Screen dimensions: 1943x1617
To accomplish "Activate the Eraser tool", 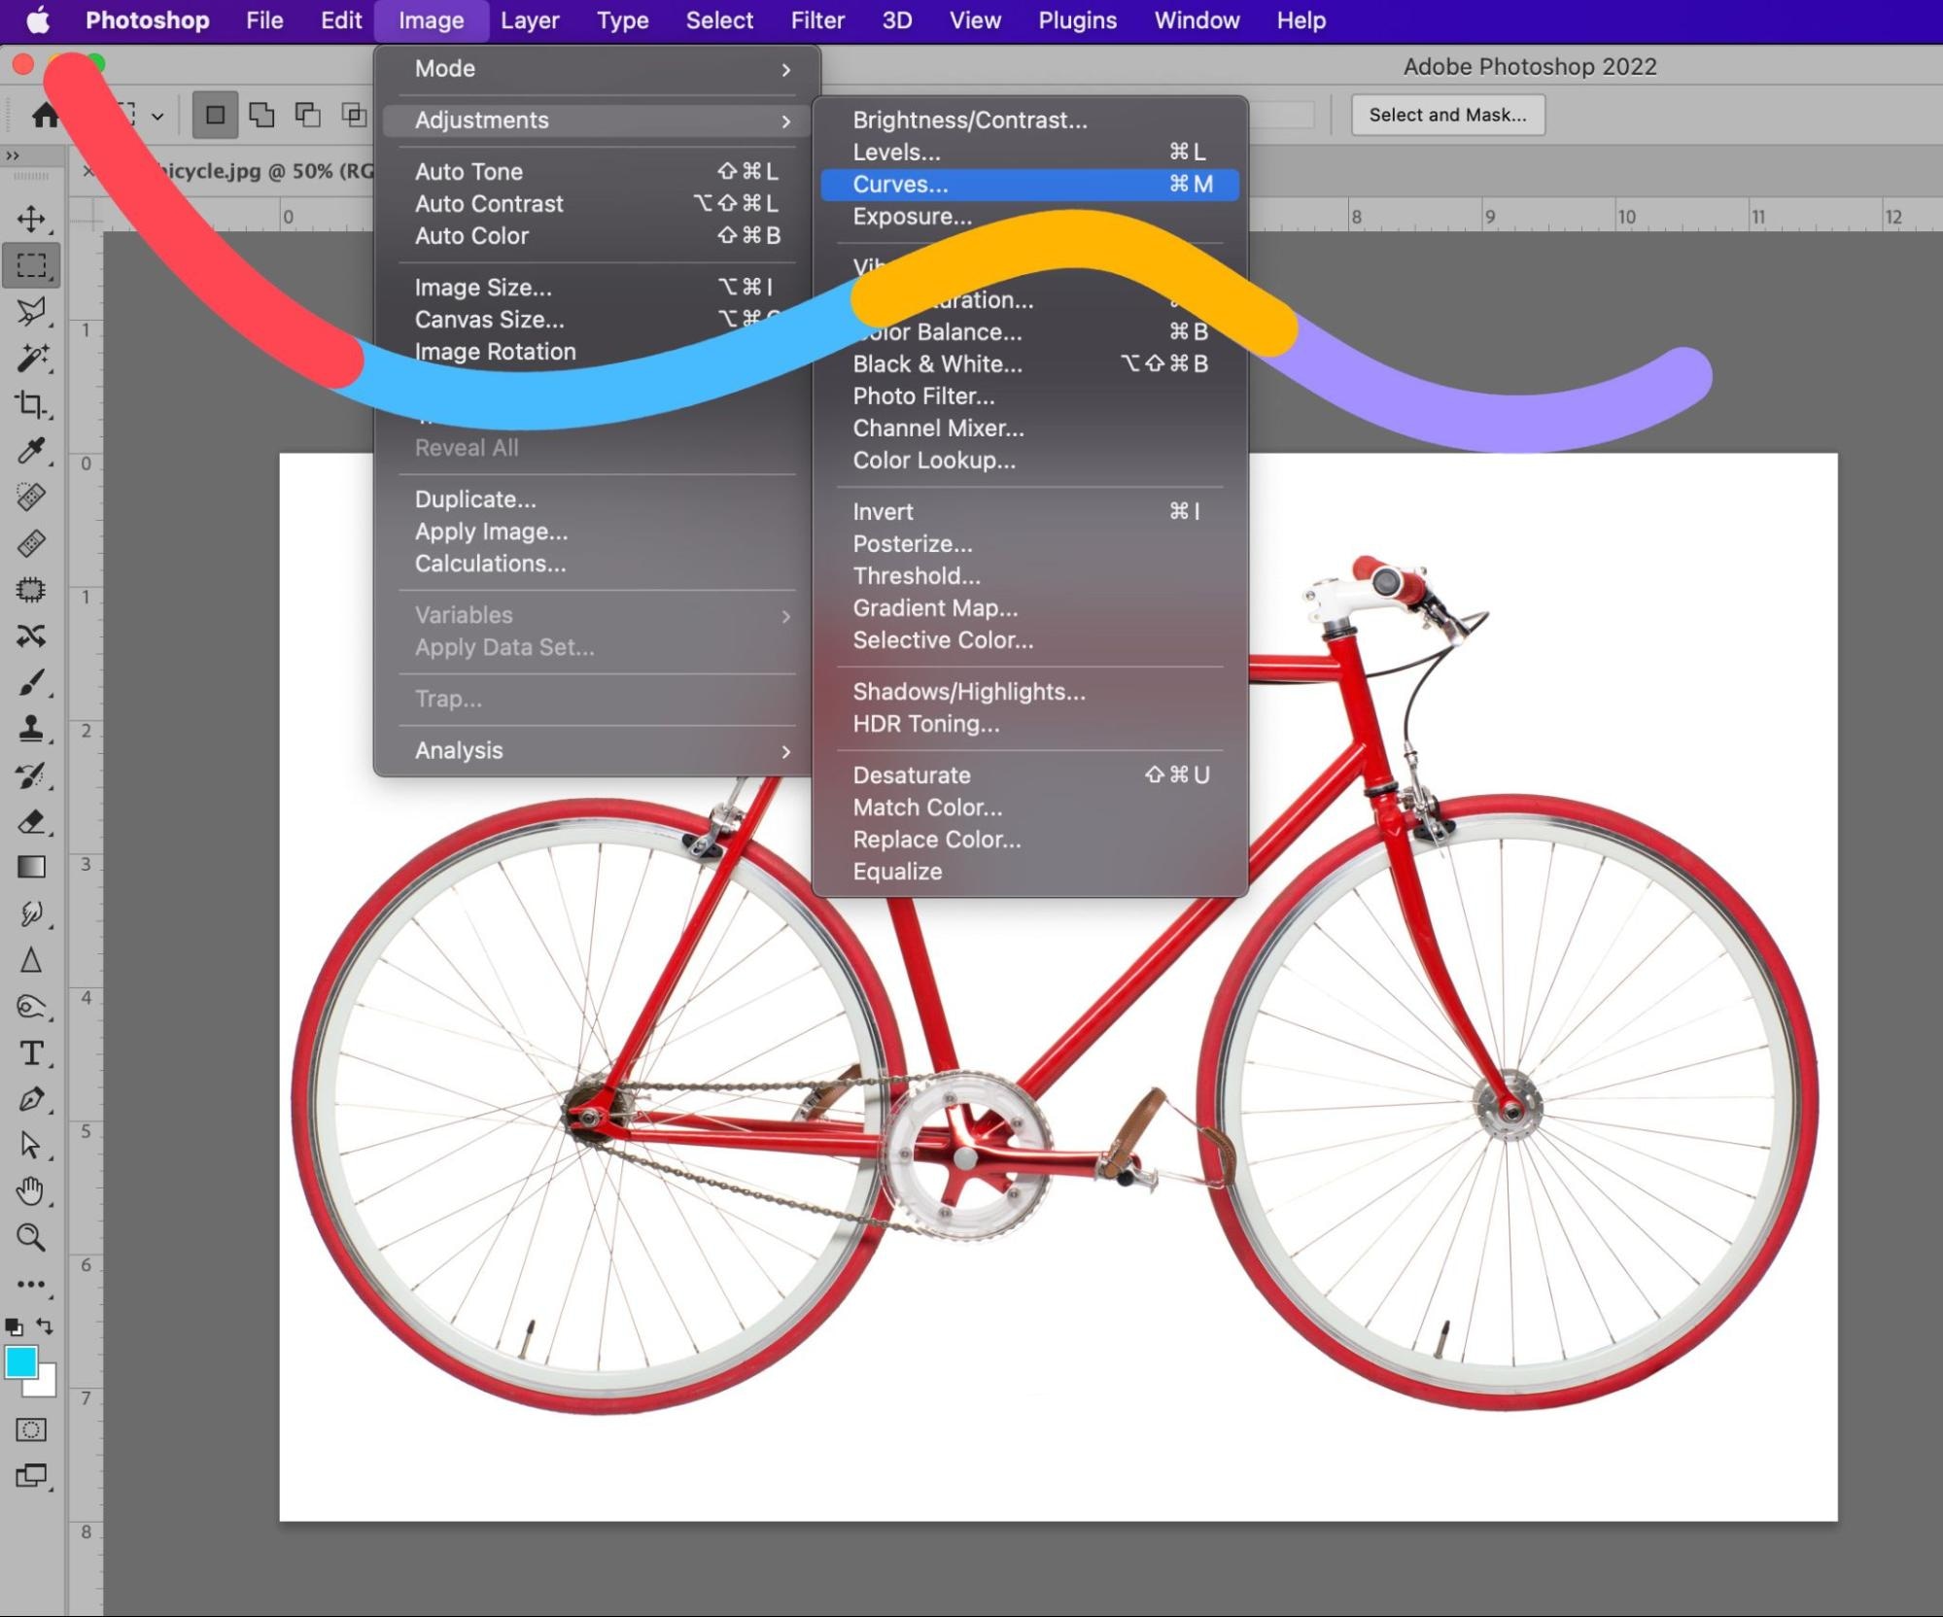I will pos(31,822).
